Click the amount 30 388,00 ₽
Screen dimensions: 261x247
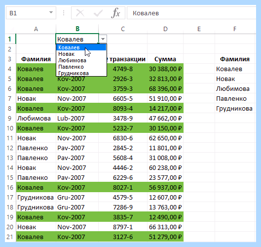(x=165, y=69)
